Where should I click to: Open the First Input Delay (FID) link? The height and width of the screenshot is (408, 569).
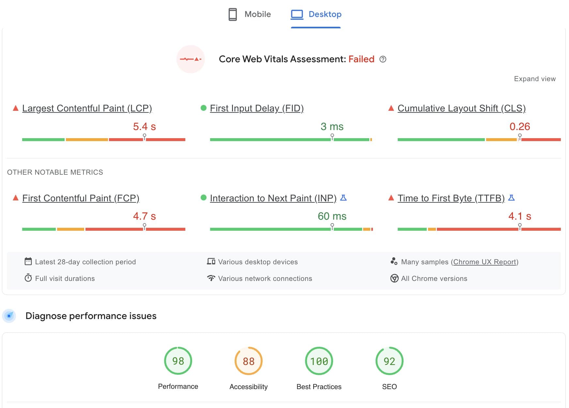256,108
